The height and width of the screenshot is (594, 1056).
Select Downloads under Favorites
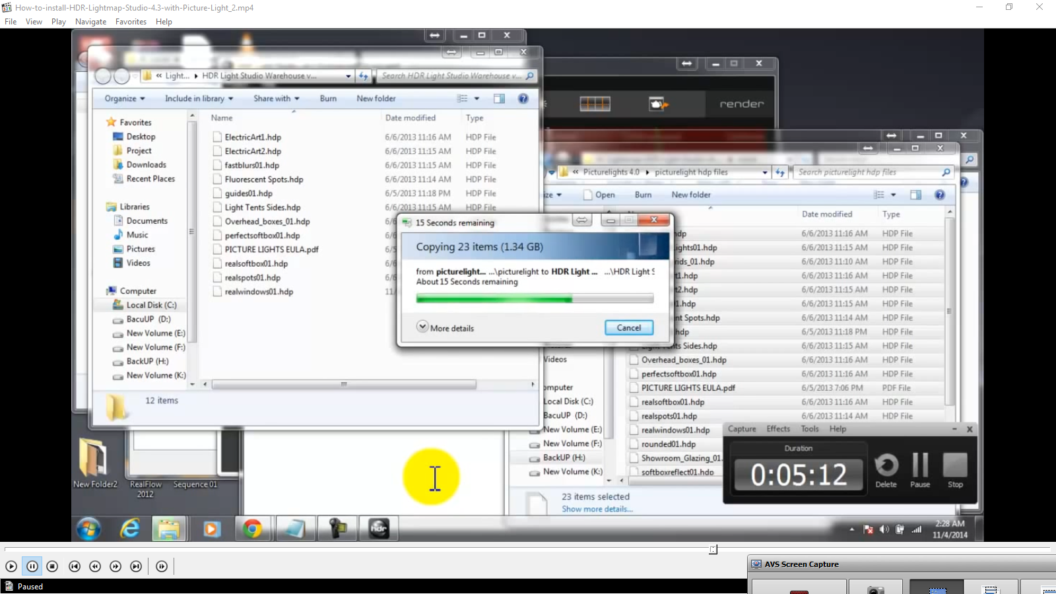pos(146,164)
